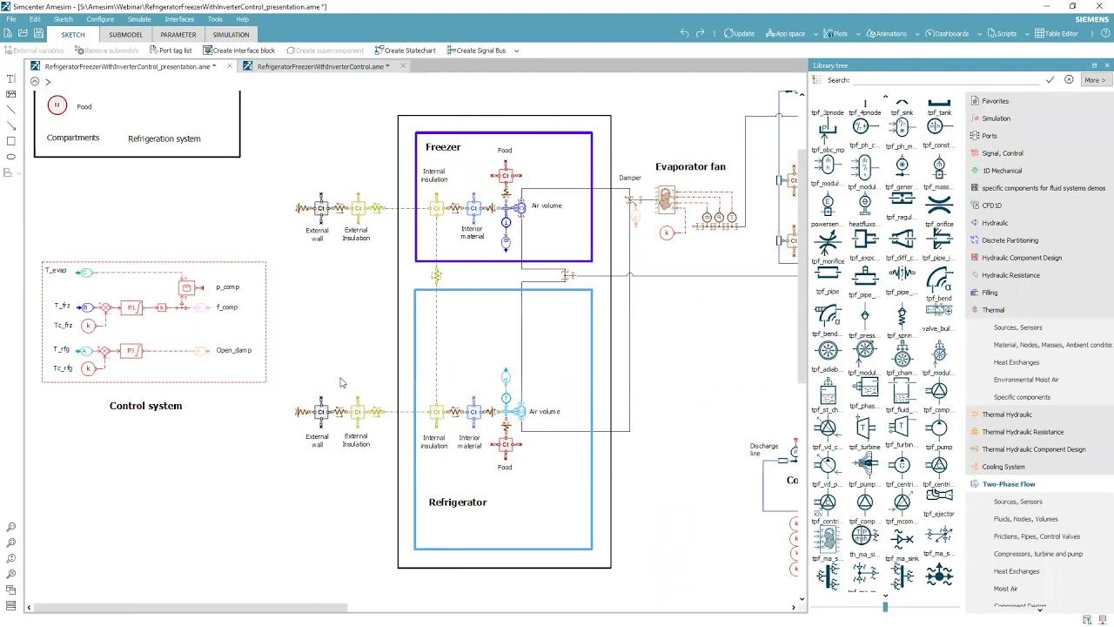1114x627 pixels.
Task: Click in the library Search input field
Action: pyautogui.click(x=946, y=80)
